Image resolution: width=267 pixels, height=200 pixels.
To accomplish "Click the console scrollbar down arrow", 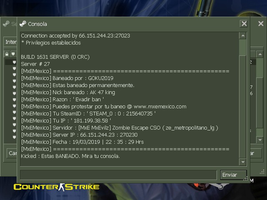I will [243, 162].
